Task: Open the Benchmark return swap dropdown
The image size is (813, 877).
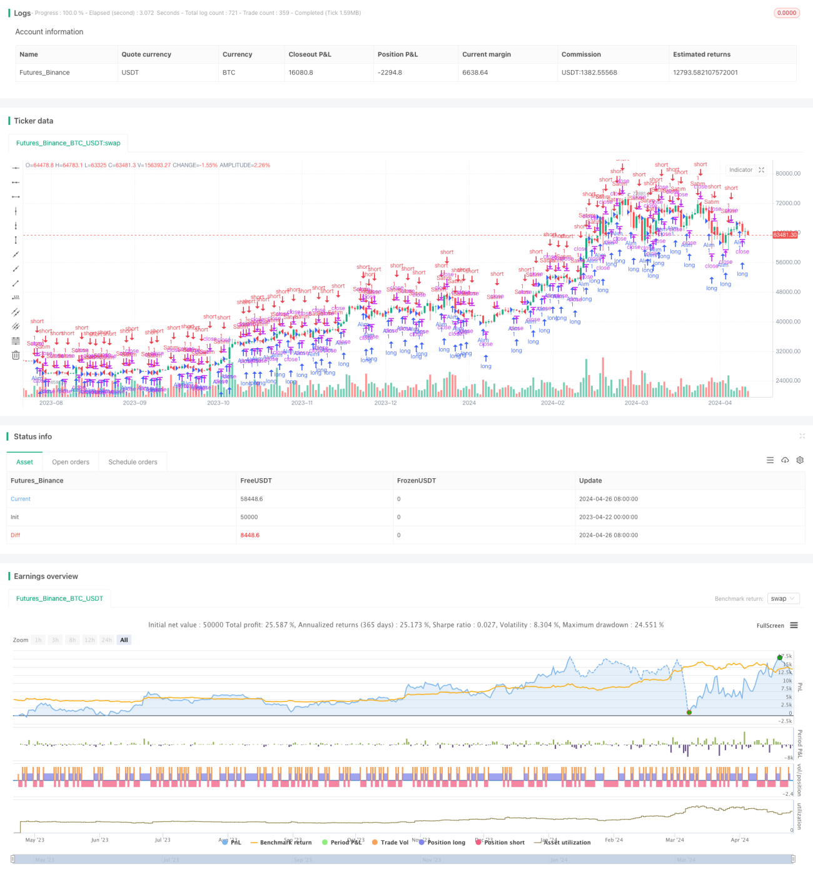Action: (x=783, y=598)
